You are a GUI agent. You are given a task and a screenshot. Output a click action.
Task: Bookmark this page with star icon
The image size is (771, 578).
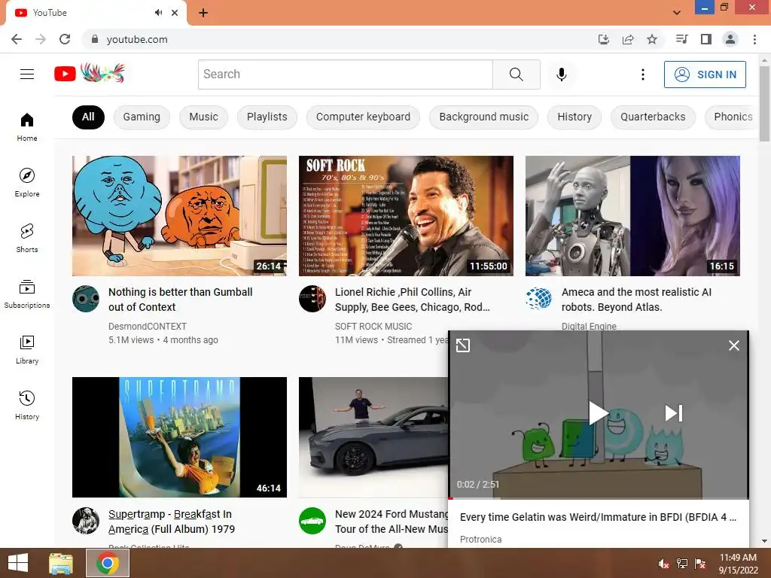click(x=652, y=39)
